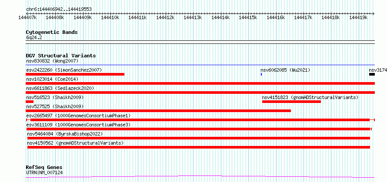The image size is (387, 182).
Task: Click the esv3611109 (1000GenomesConsortiumPhase3) label
Action: click(x=78, y=125)
